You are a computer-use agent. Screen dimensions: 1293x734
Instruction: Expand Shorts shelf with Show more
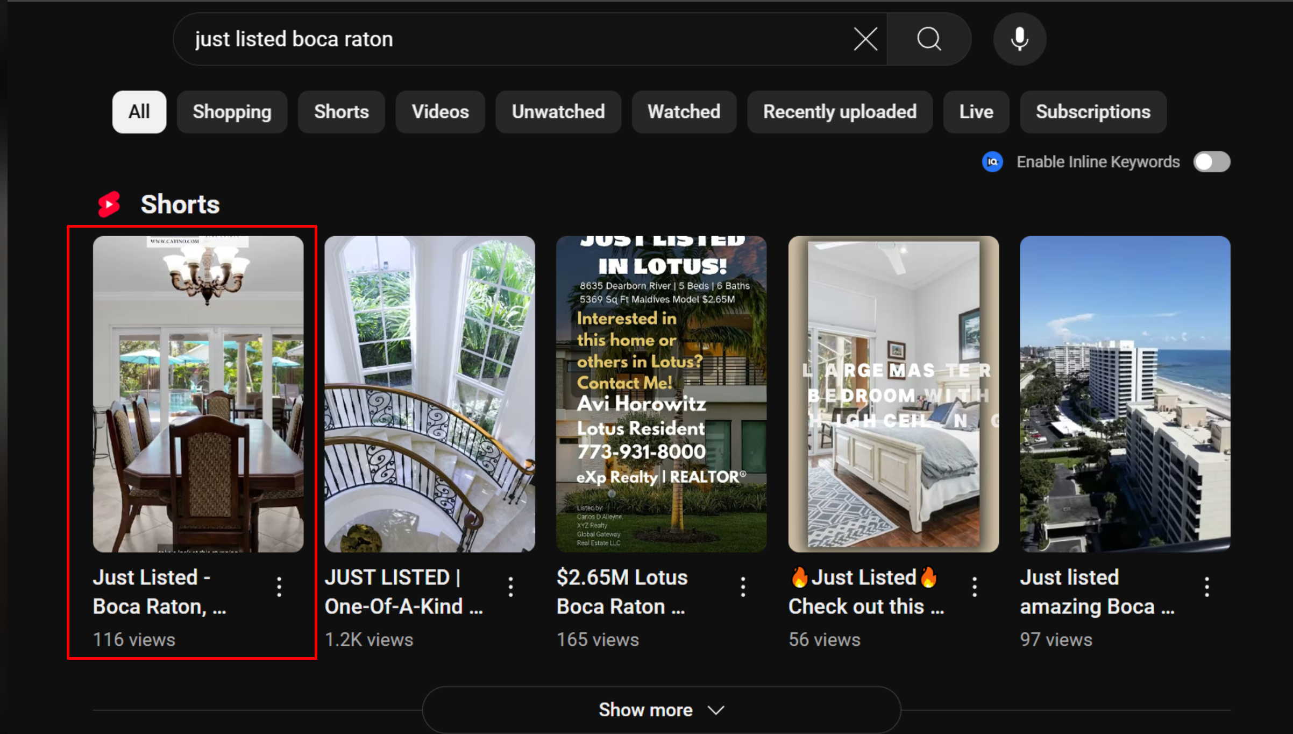click(661, 710)
